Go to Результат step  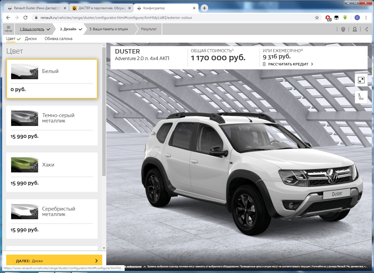click(x=149, y=29)
